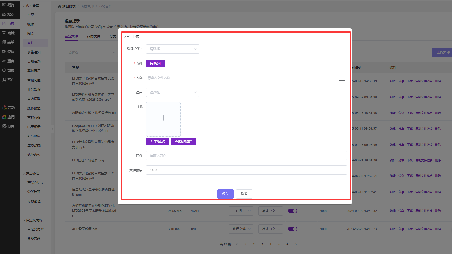Cancel the upload dialog with 取消
Viewport: 452px width, 254px height.
[x=244, y=194]
